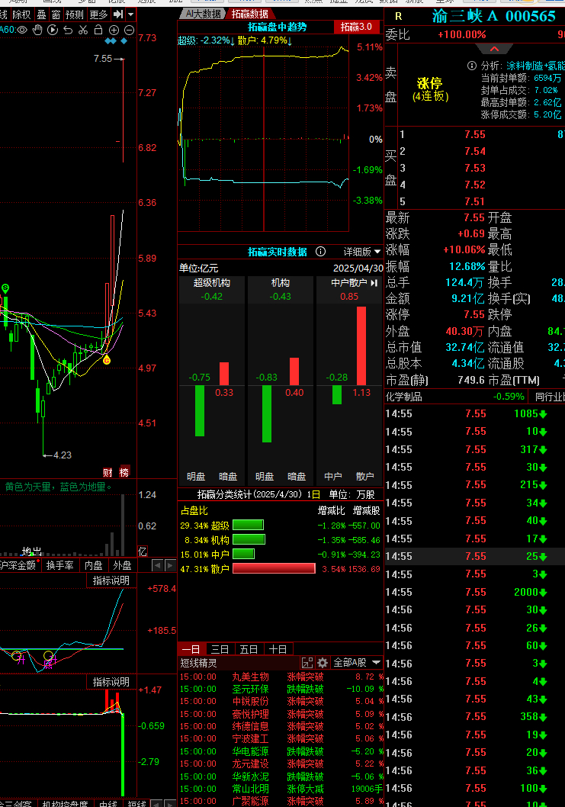This screenshot has width=565, height=807.
Task: Click the 预测 forecast toolbar button
Action: [74, 14]
